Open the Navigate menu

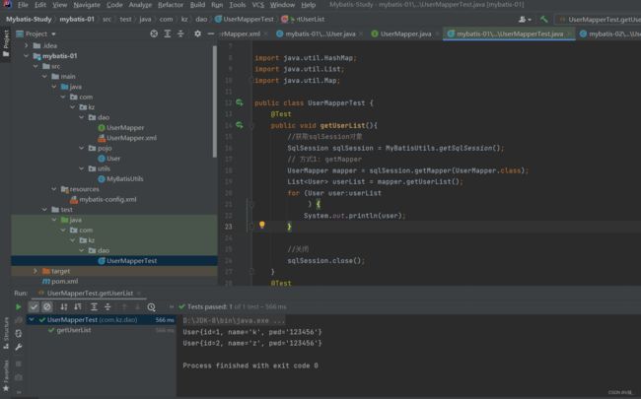click(87, 5)
